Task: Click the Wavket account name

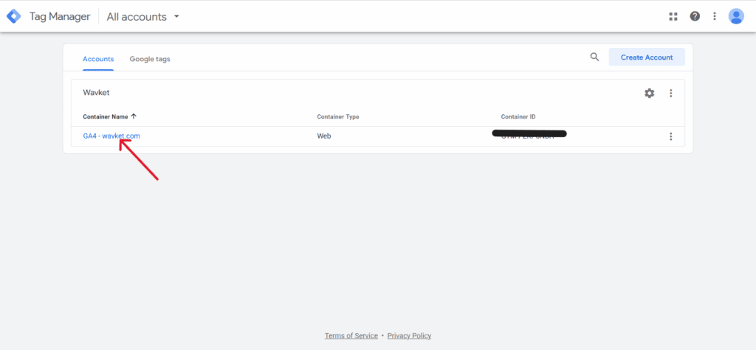Action: coord(97,92)
